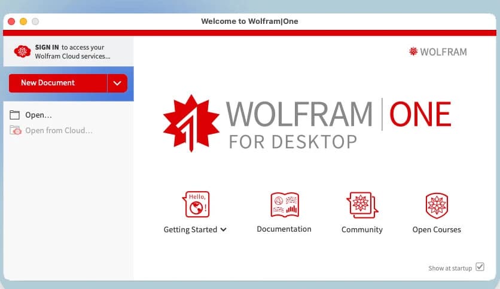
Task: Open the Documentation text label
Action: [x=284, y=229]
